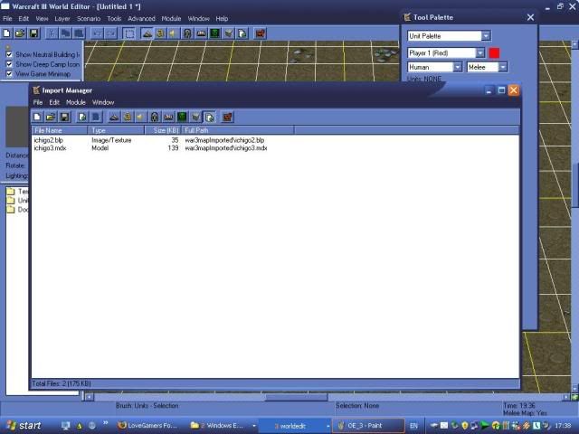
Task: Click New Map icon in main World Editor toolbar
Action: pyautogui.click(x=6, y=33)
